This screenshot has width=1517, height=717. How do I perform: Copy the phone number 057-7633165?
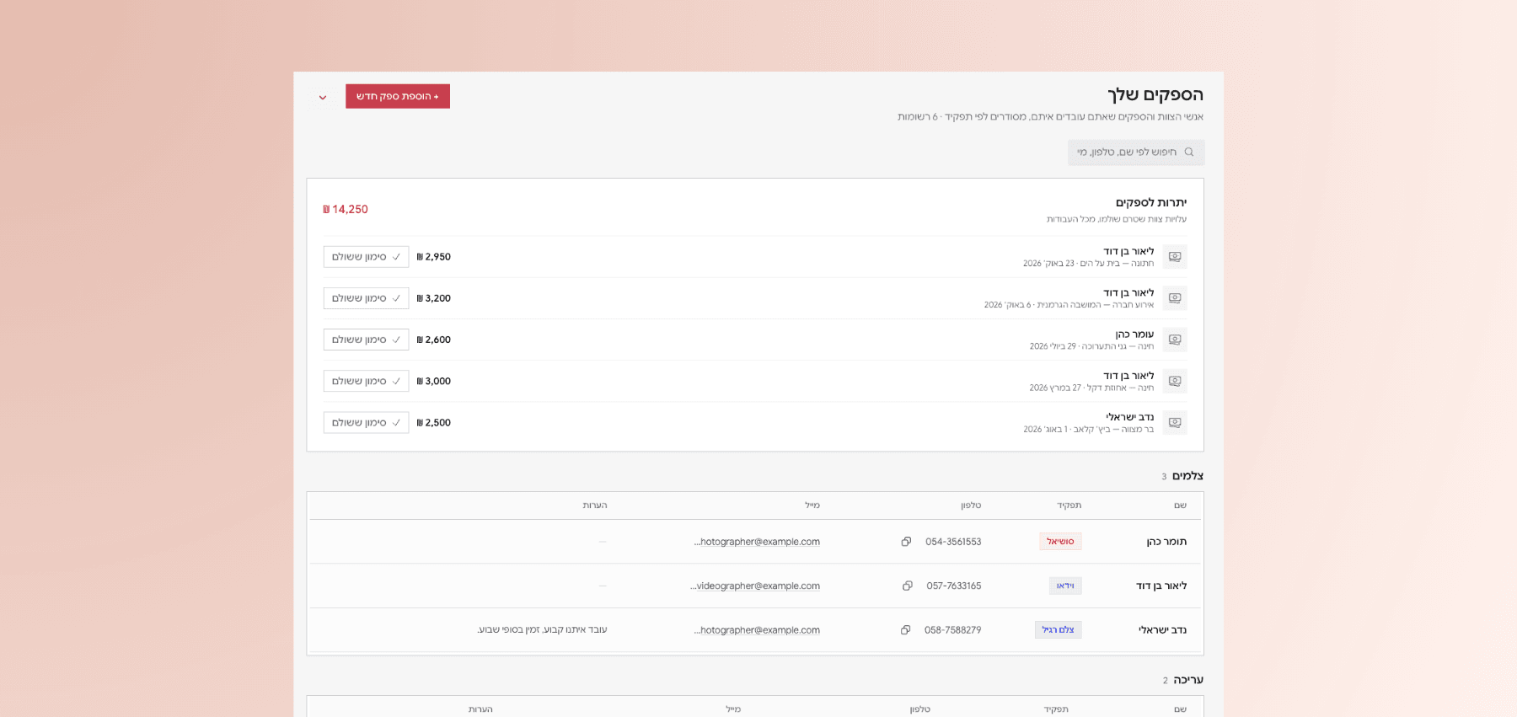point(908,586)
